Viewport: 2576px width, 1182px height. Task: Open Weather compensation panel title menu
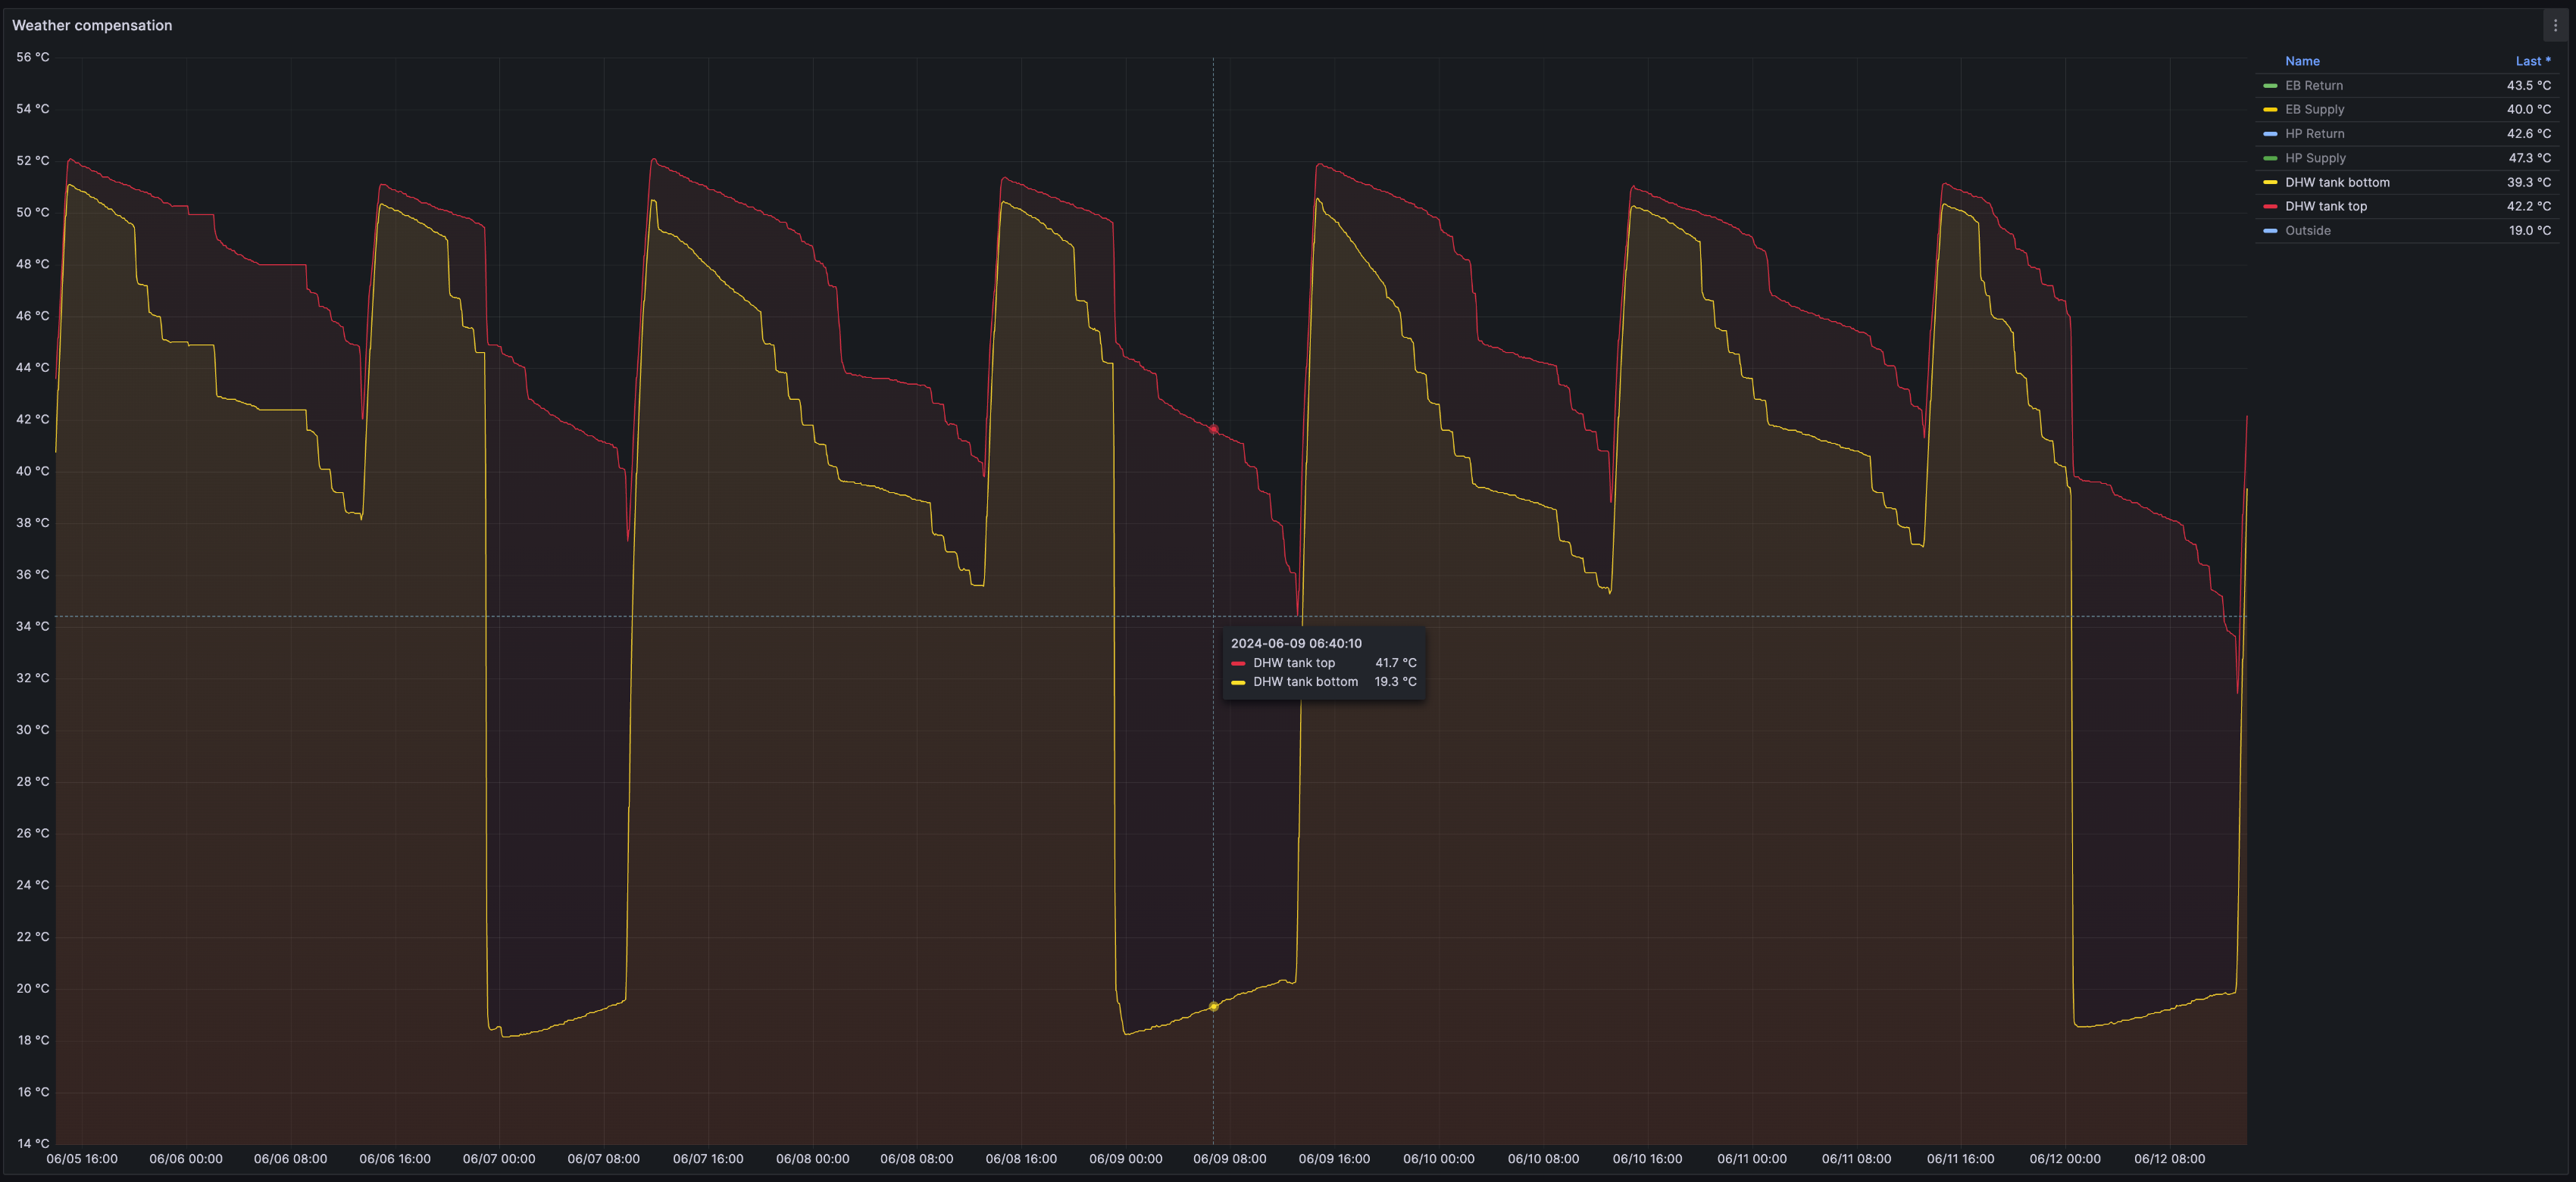coord(92,25)
